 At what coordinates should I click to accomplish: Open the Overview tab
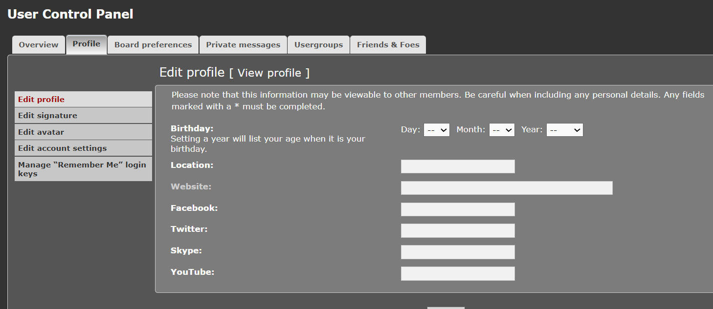pos(39,45)
